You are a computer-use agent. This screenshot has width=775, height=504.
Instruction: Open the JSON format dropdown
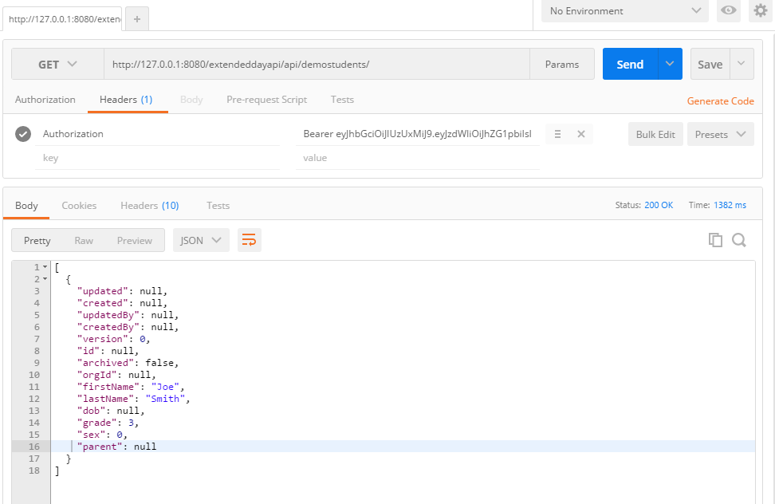click(x=201, y=240)
